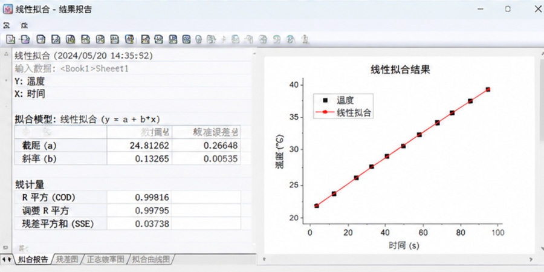Image resolution: width=544 pixels, height=272 pixels.
Task: Click the last grayed-out toolbar icon
Action: coord(305,39)
